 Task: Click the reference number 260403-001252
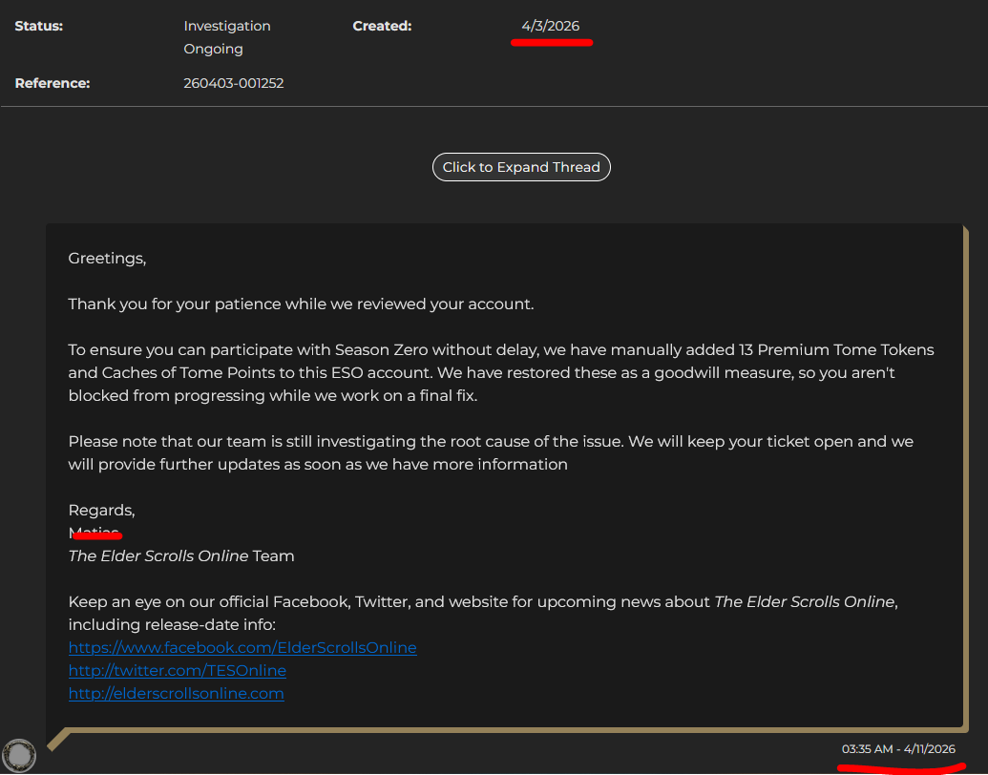pyautogui.click(x=234, y=83)
